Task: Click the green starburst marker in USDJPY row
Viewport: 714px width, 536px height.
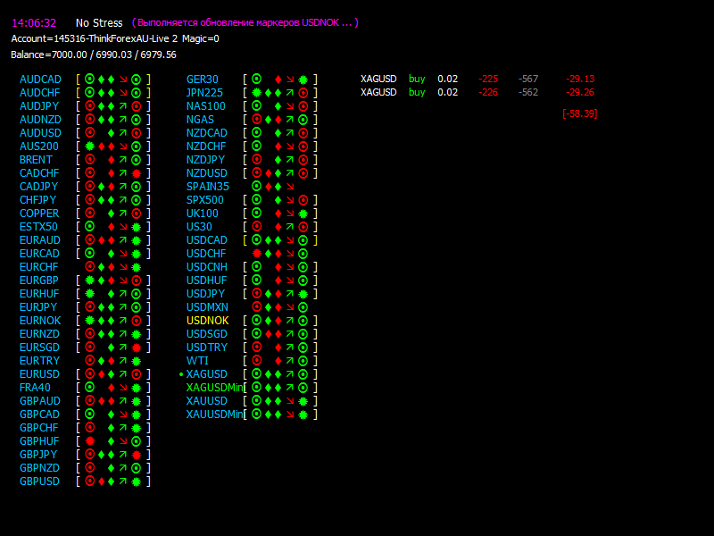Action: [x=303, y=294]
